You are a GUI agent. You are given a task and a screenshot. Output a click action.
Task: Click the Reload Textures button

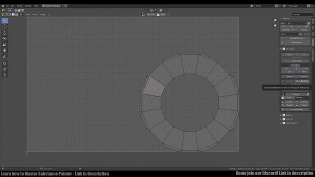pos(295,38)
